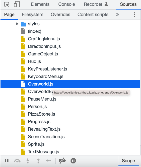Screen dimensions: 141x167
Task: Step out of current function
Action: click(38, 161)
